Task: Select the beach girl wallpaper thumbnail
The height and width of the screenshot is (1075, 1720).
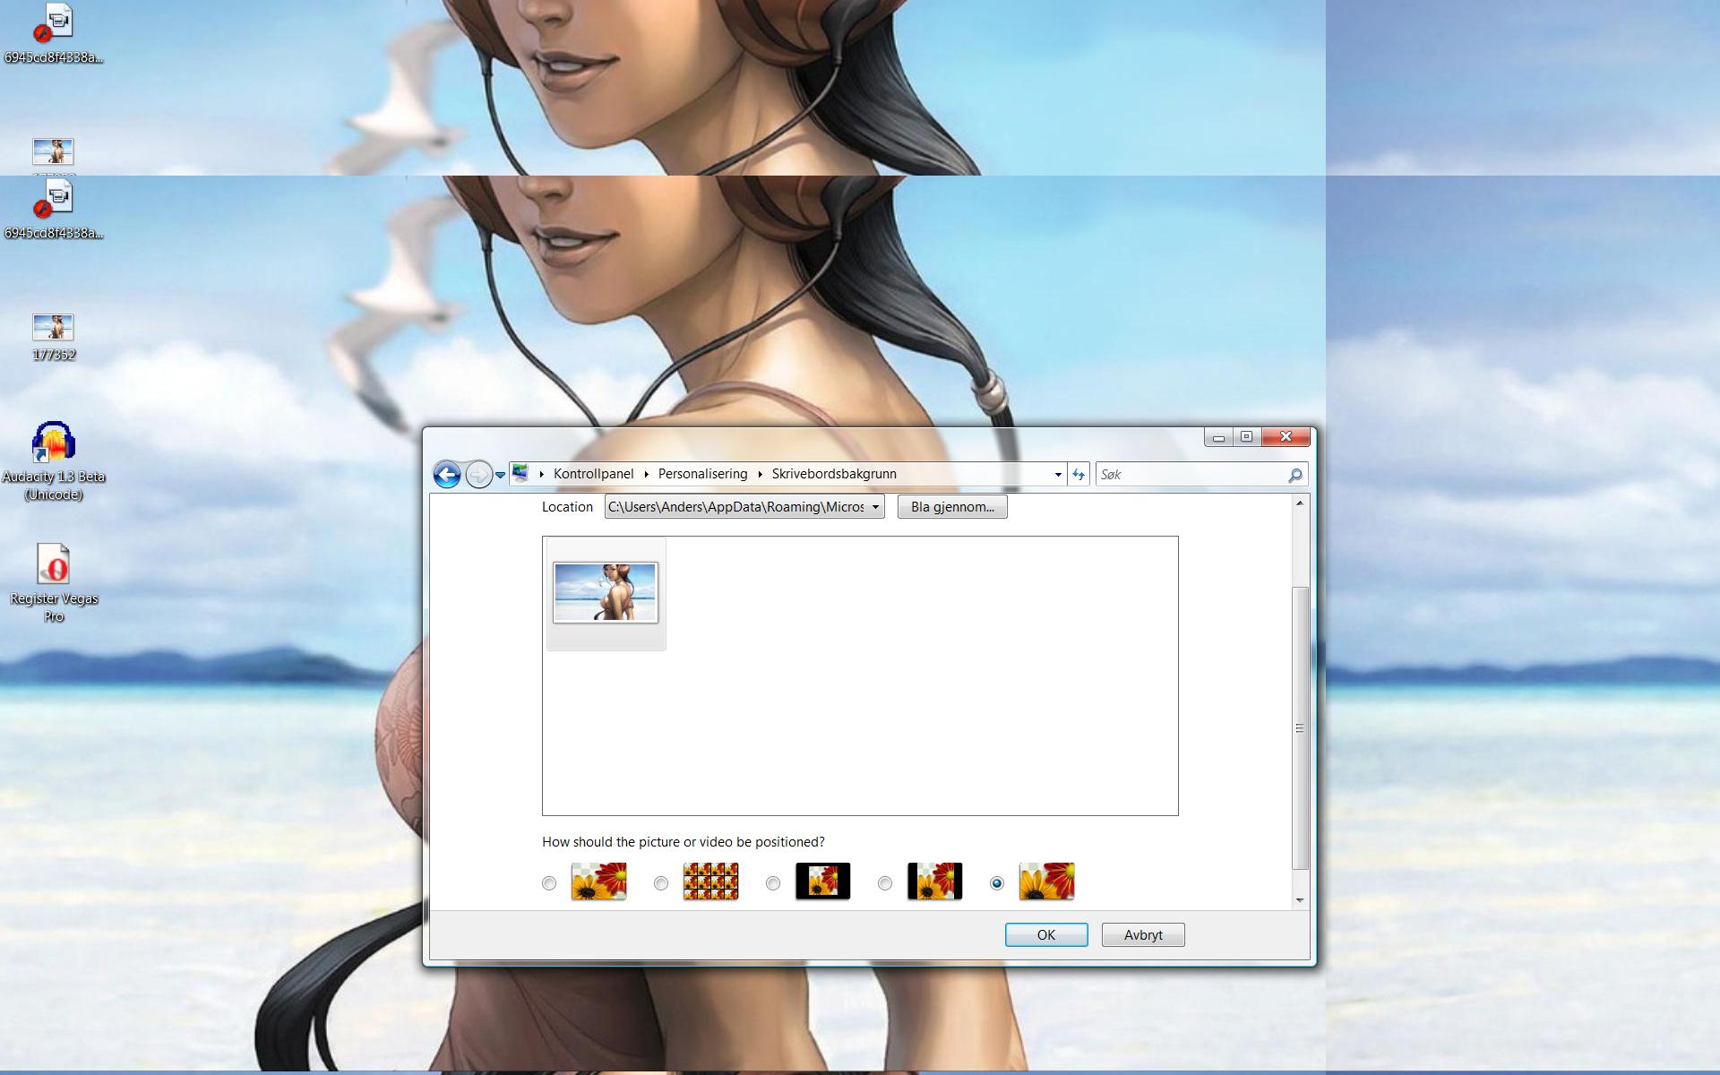Action: pyautogui.click(x=606, y=592)
